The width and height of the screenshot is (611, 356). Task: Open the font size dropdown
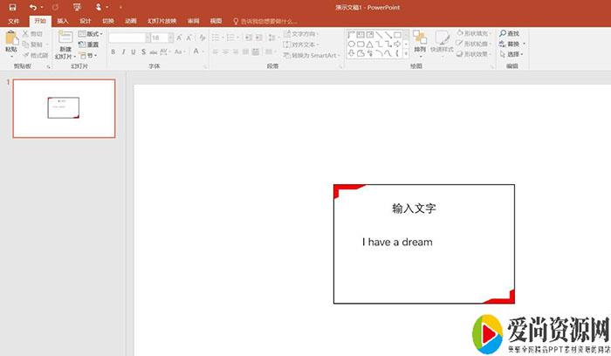tap(168, 38)
